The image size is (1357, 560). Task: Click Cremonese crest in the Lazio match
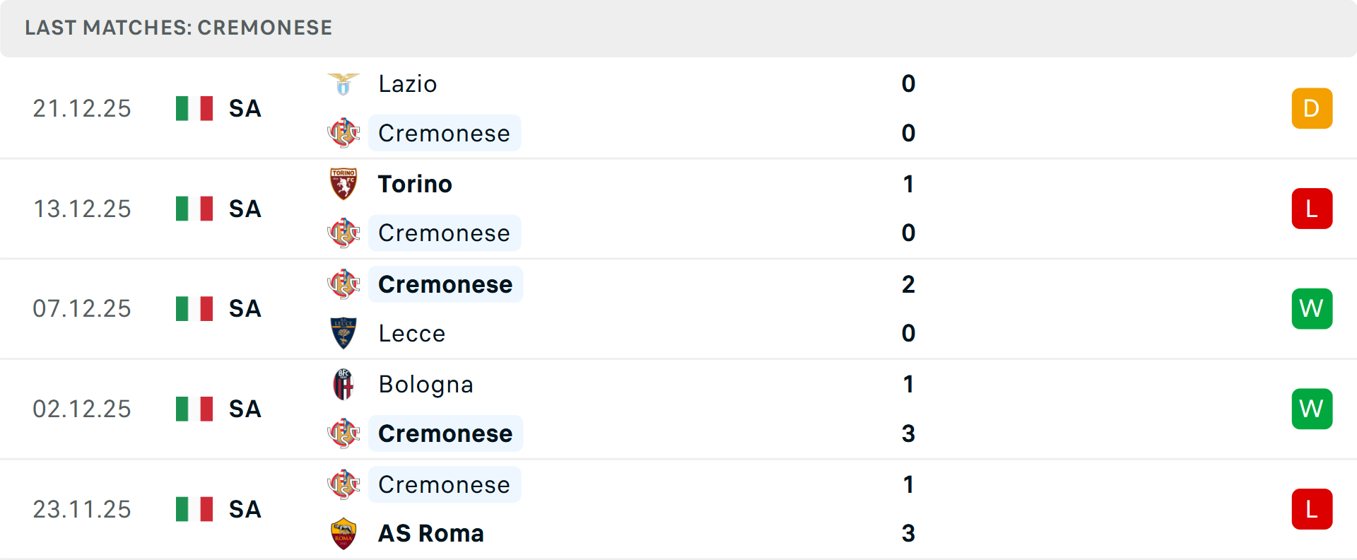tap(343, 133)
